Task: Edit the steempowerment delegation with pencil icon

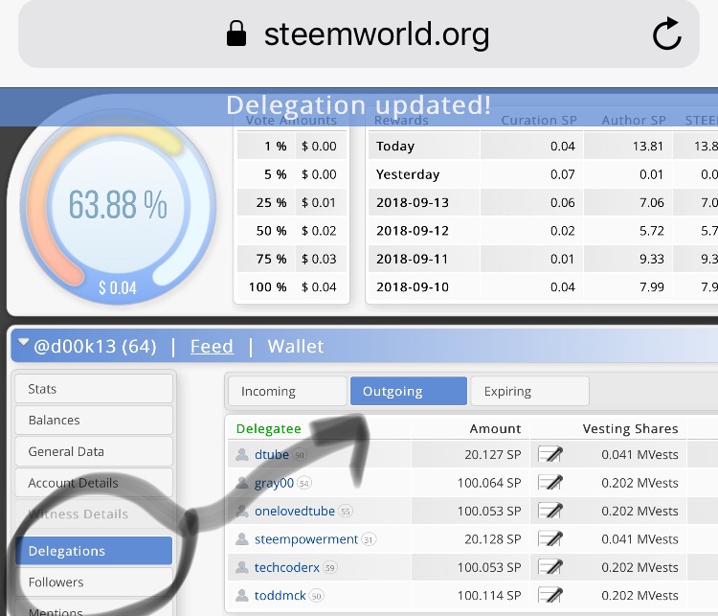Action: pos(550,539)
